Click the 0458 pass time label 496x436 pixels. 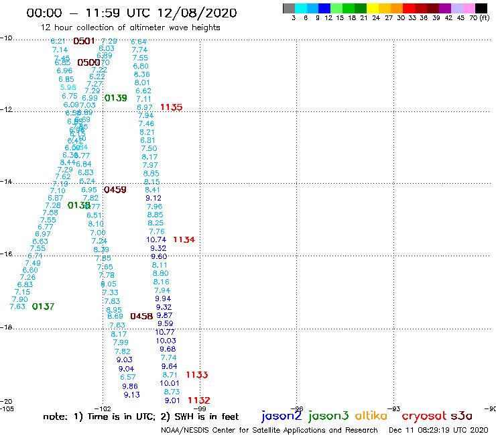tap(141, 317)
